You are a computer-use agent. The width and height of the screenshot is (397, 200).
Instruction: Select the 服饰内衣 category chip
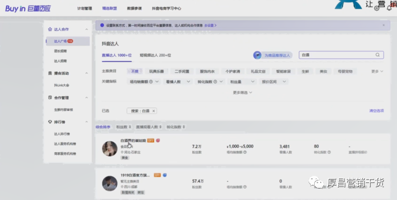pos(207,71)
